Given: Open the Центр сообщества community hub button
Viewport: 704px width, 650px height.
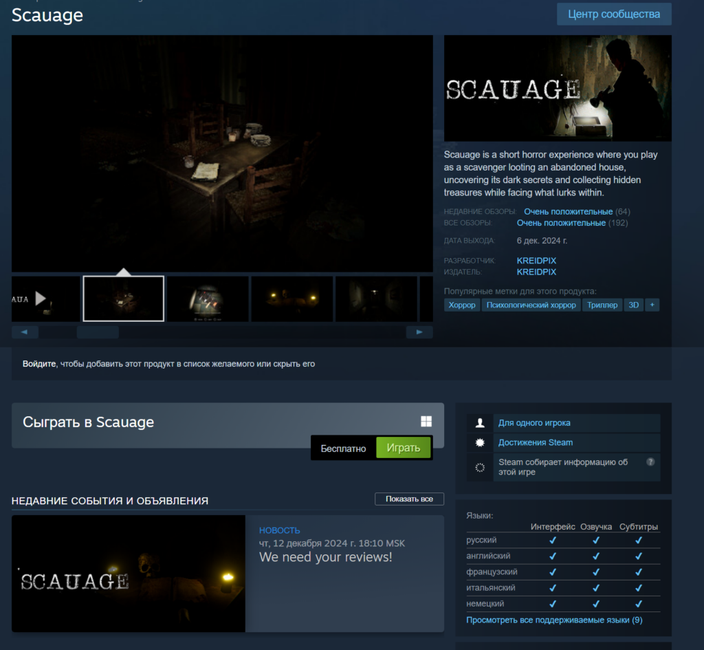Looking at the screenshot, I should (x=614, y=14).
